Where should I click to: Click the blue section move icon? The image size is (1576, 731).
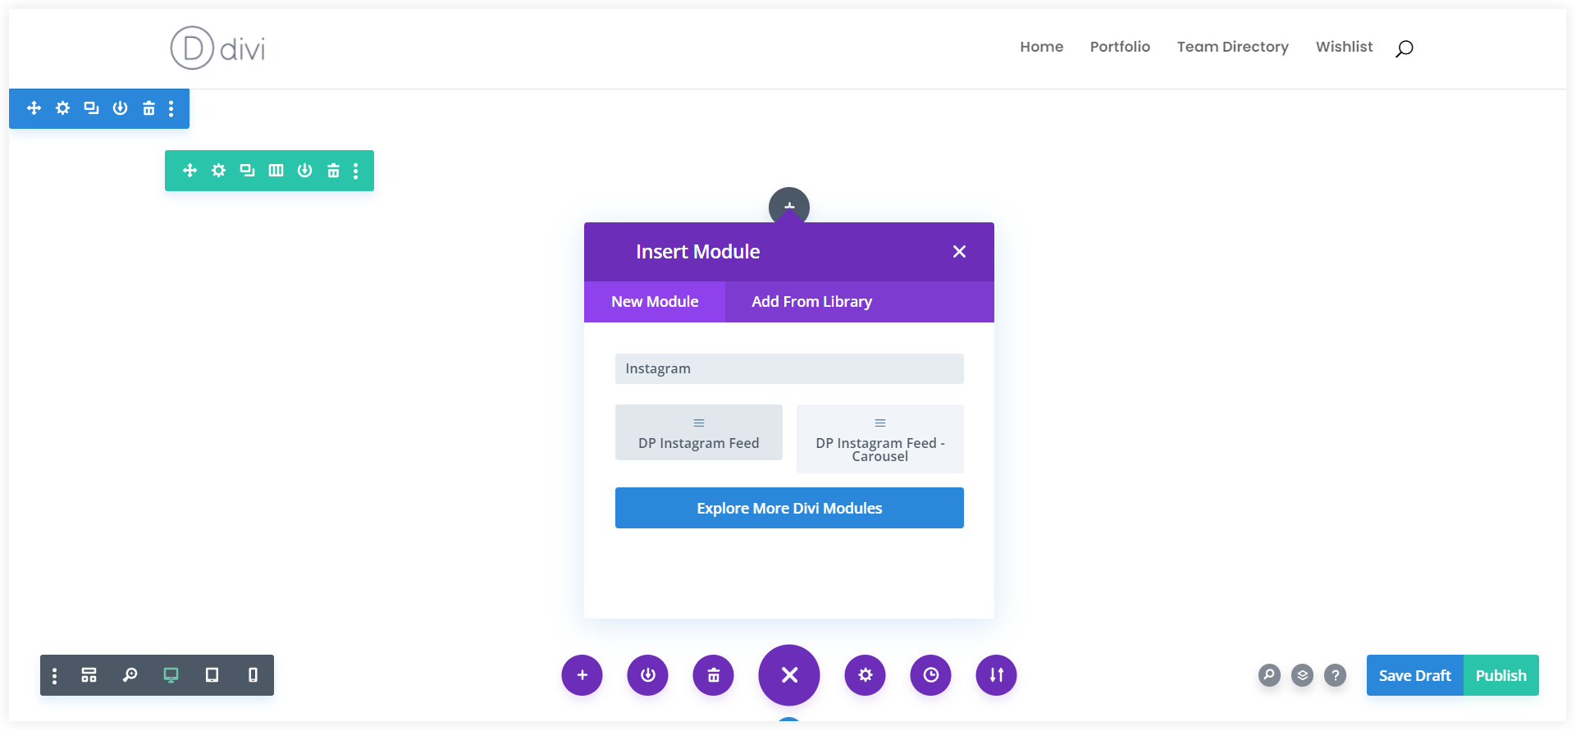pos(34,108)
